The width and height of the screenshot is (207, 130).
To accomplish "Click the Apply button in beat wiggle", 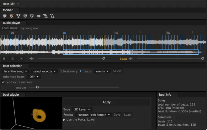I will (107, 102).
